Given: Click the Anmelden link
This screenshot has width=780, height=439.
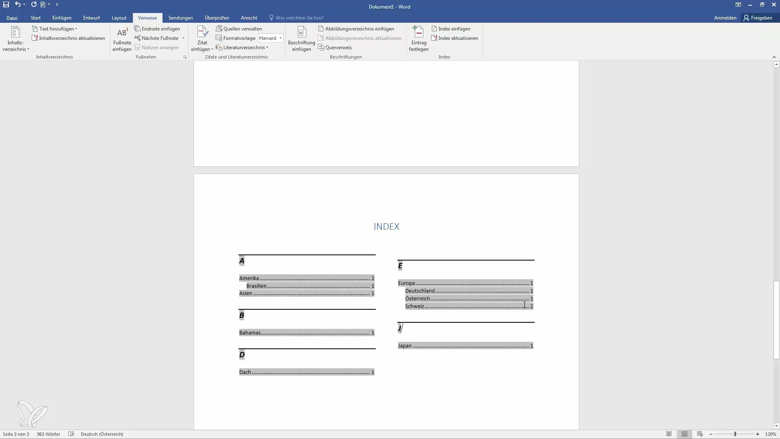Looking at the screenshot, I should pos(725,18).
